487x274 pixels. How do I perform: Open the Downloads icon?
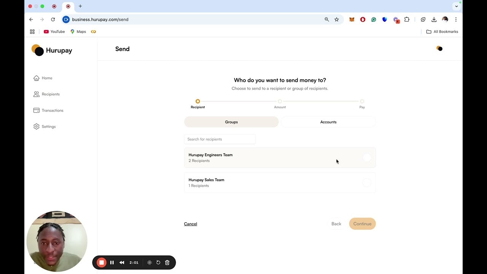[x=434, y=19]
